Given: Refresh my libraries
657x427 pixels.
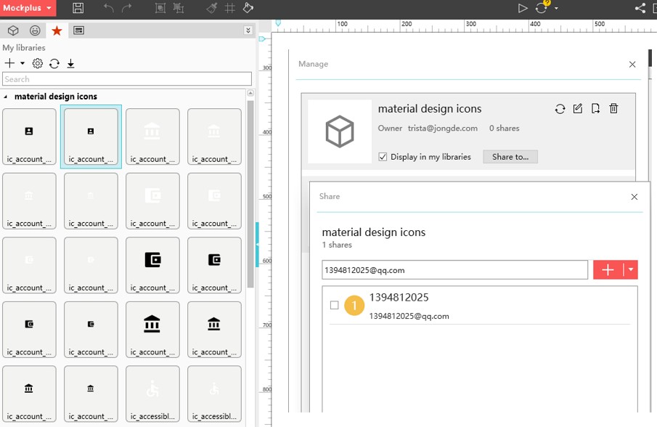Looking at the screenshot, I should click(x=54, y=63).
